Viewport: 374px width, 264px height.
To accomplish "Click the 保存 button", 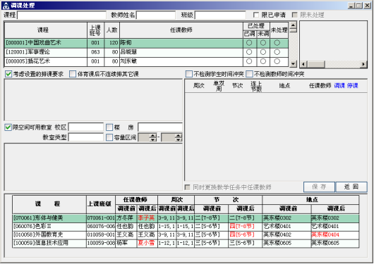I will tap(319, 187).
